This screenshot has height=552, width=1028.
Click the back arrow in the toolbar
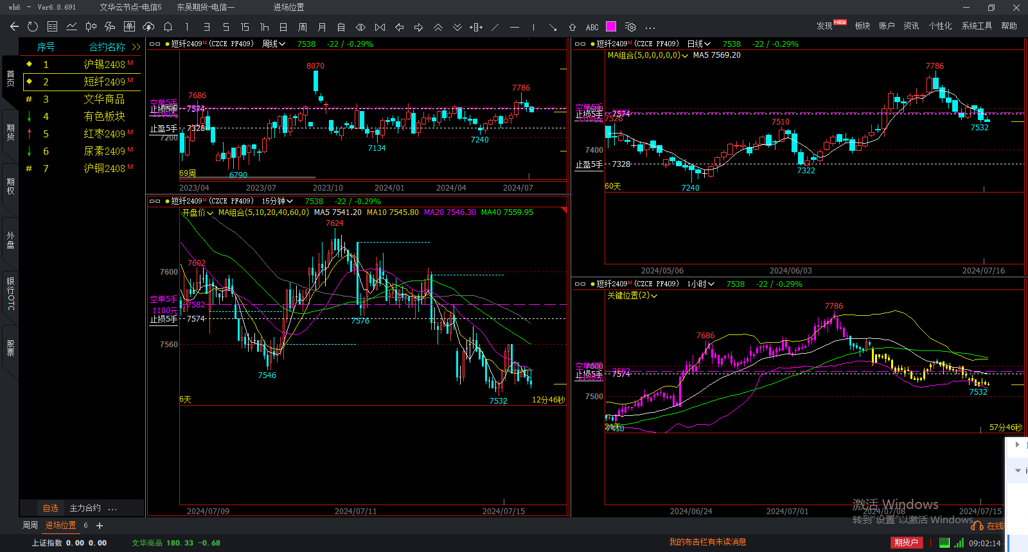pos(14,27)
